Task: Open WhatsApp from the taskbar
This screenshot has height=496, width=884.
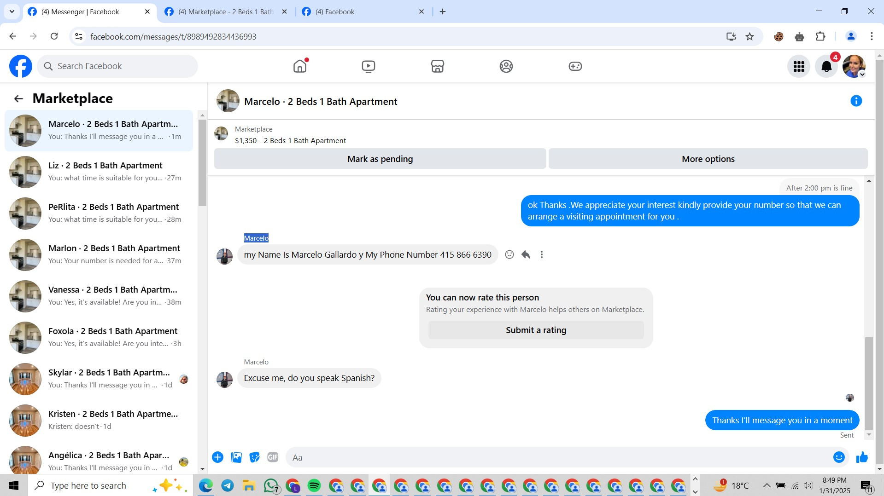Action: pos(271,485)
